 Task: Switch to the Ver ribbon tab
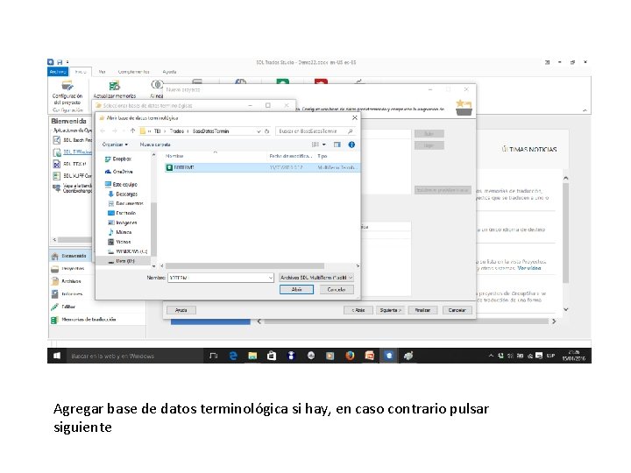pos(103,72)
